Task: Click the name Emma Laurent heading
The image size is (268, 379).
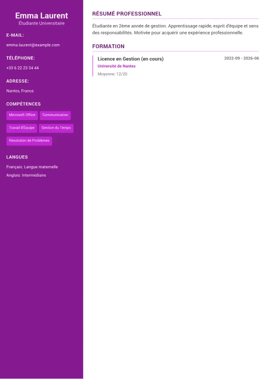Action: tap(42, 16)
